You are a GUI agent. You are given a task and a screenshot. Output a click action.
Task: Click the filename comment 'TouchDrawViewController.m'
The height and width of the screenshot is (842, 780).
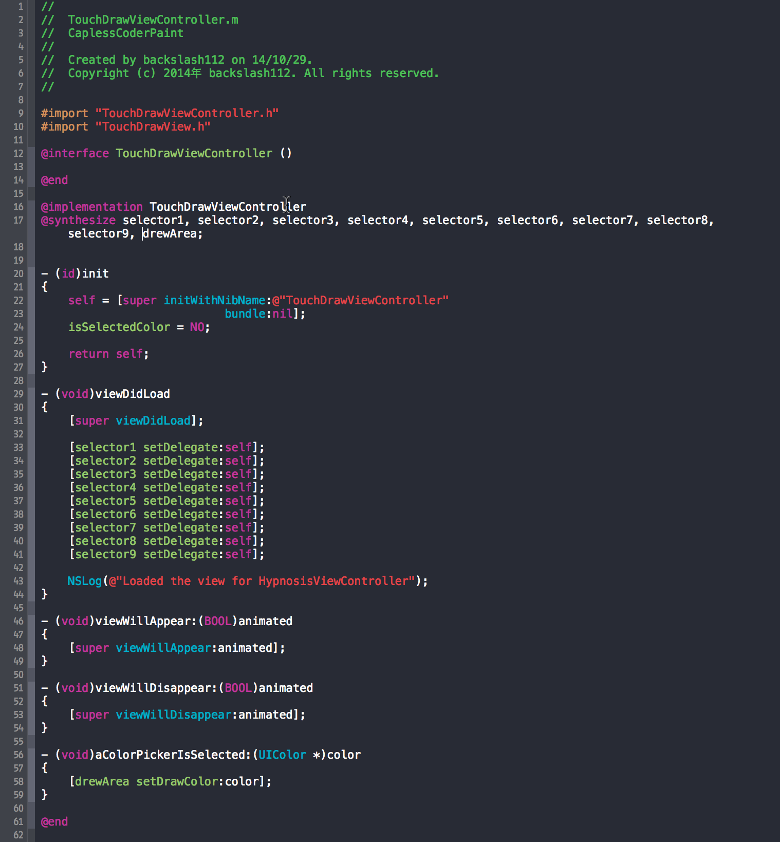(153, 20)
